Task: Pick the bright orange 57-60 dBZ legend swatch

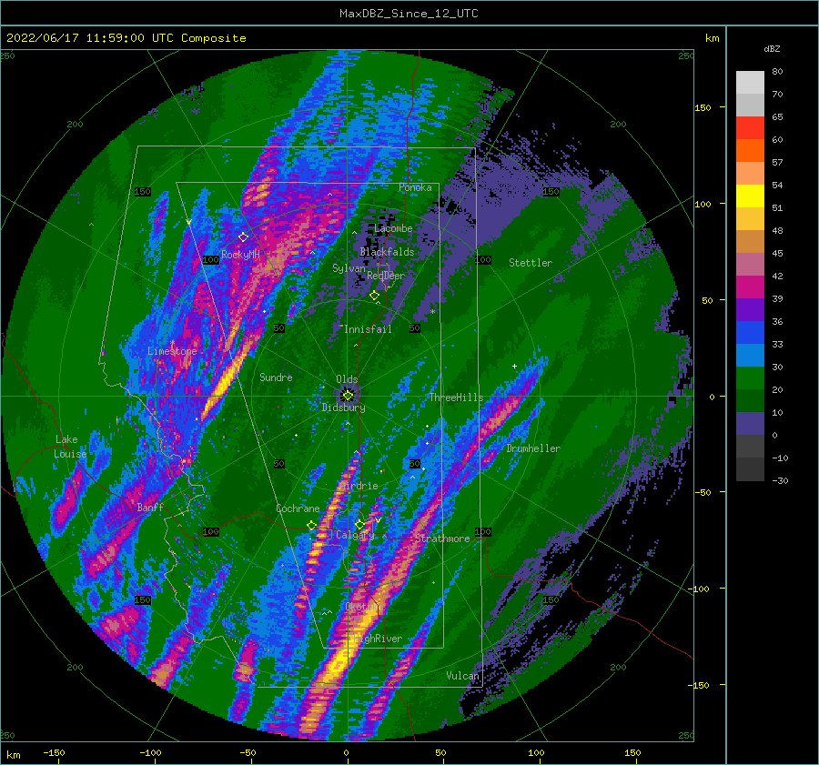Action: pos(750,151)
